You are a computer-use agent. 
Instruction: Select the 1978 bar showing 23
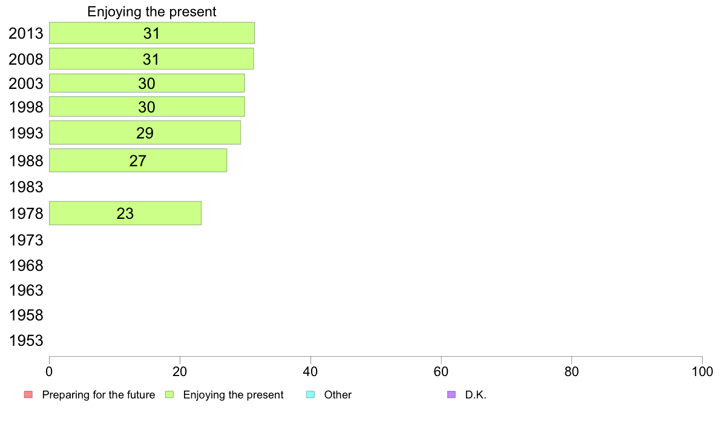coord(125,213)
